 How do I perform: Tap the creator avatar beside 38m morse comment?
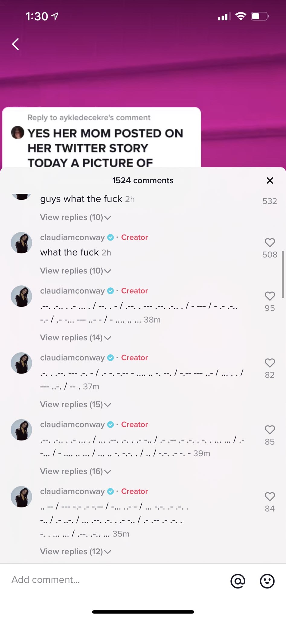coord(21,296)
